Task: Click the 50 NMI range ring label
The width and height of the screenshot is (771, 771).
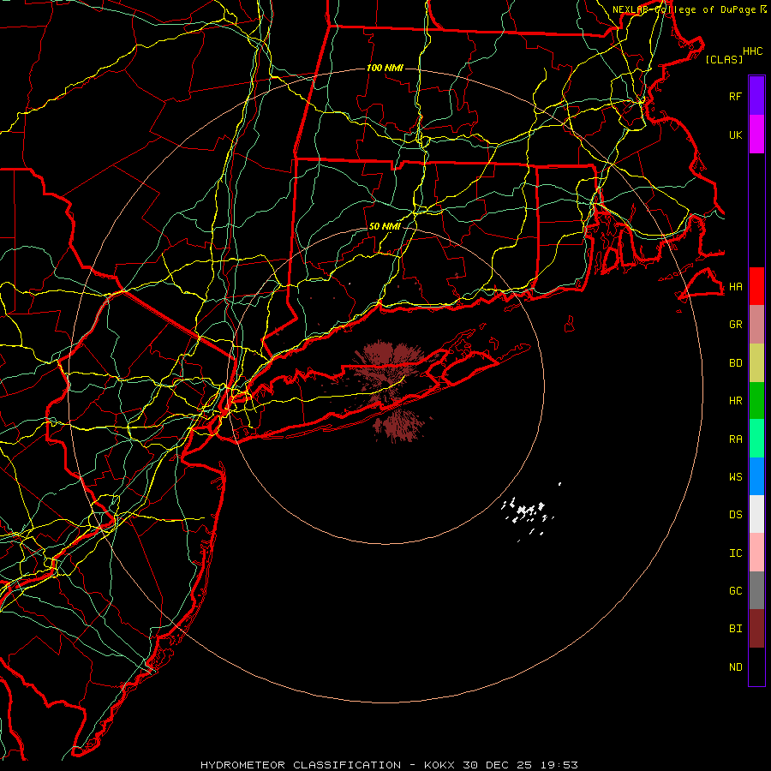Action: click(385, 226)
